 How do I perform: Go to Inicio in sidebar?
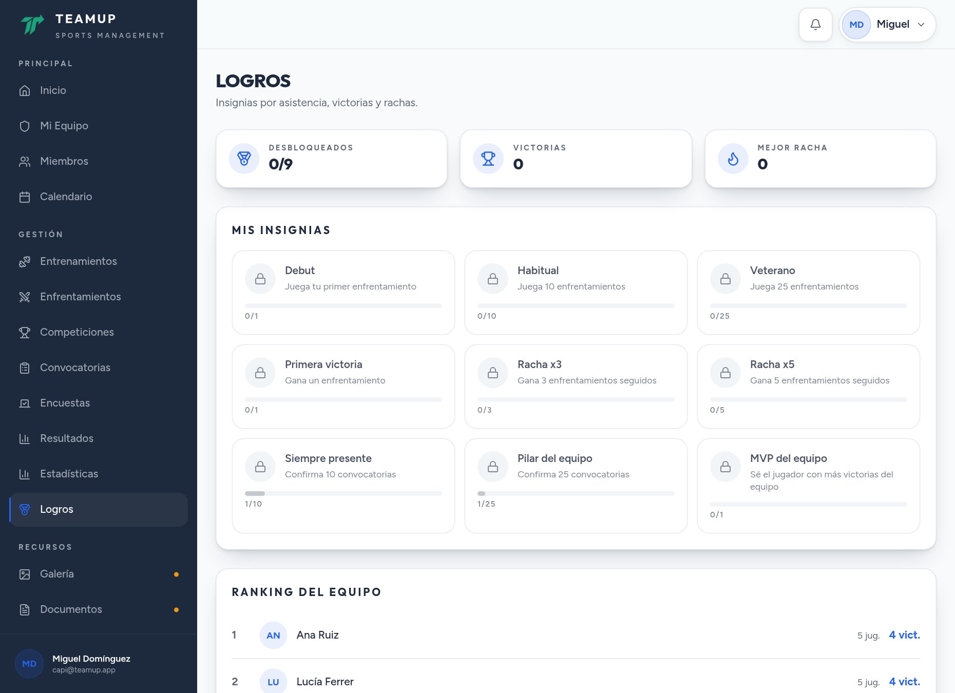click(x=99, y=90)
